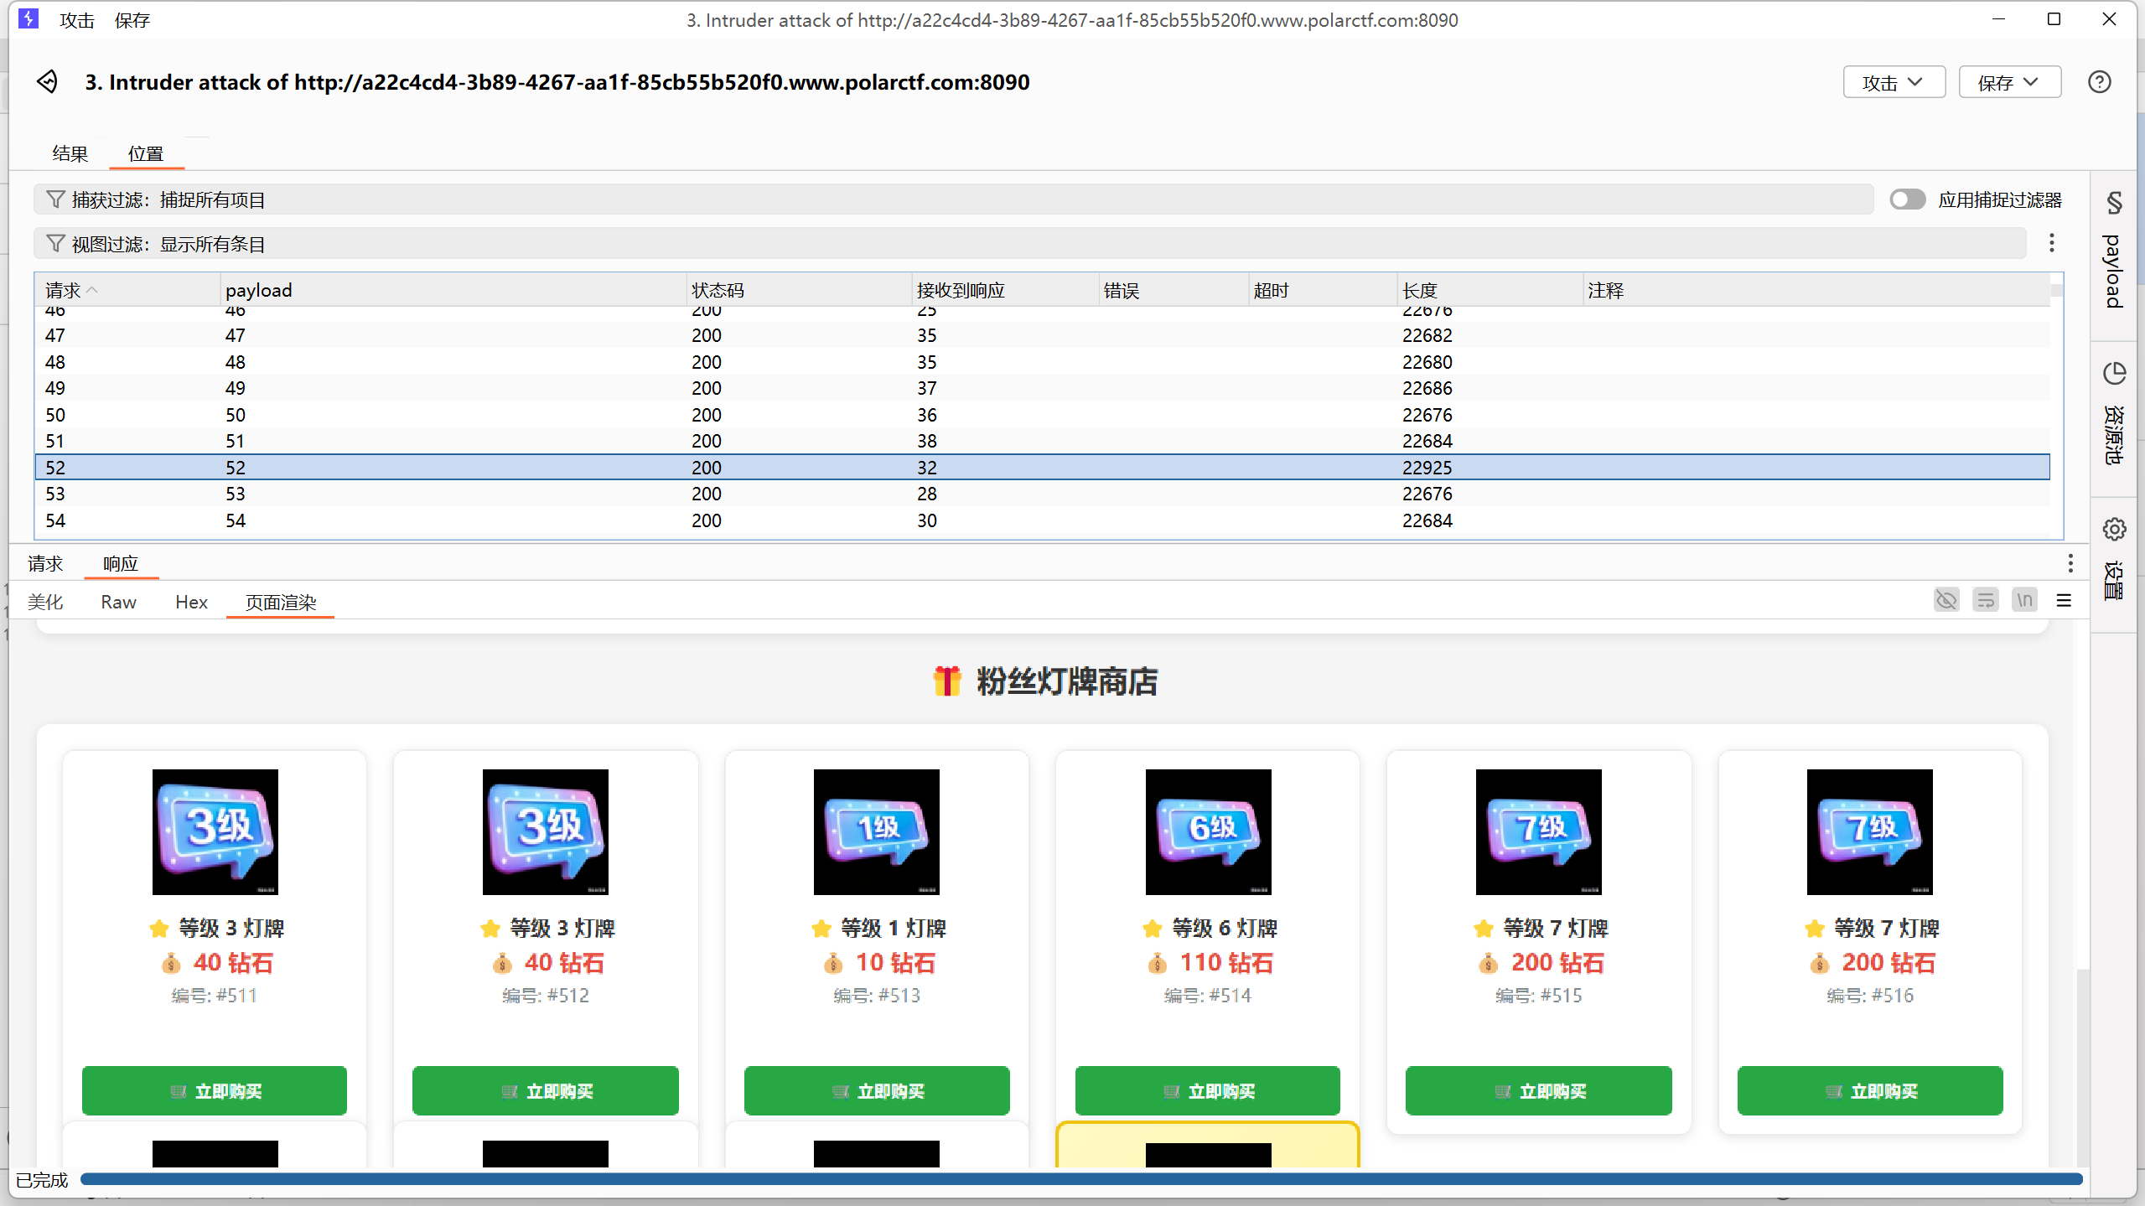
Task: Open the resource pool side panel icon
Action: 2114,374
